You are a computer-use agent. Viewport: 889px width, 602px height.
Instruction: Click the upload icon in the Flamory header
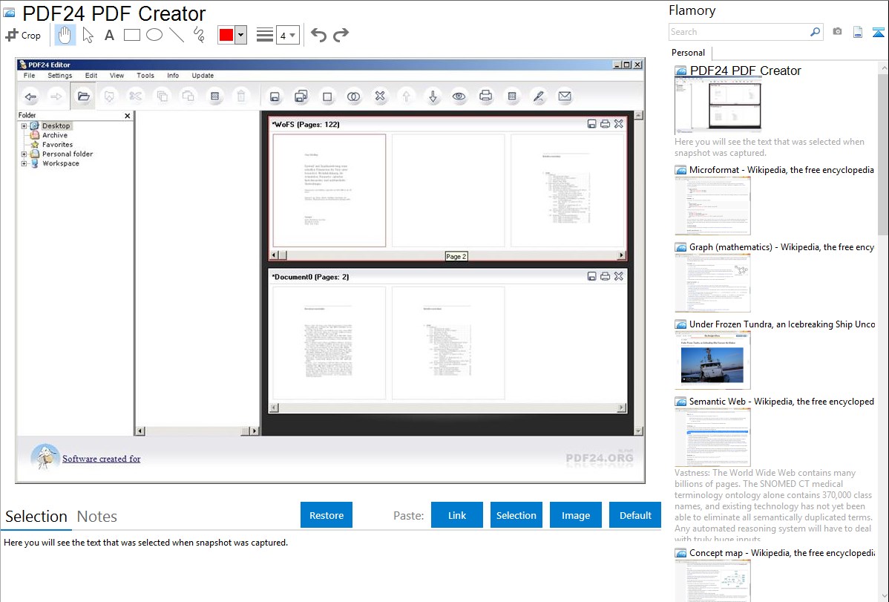(878, 32)
